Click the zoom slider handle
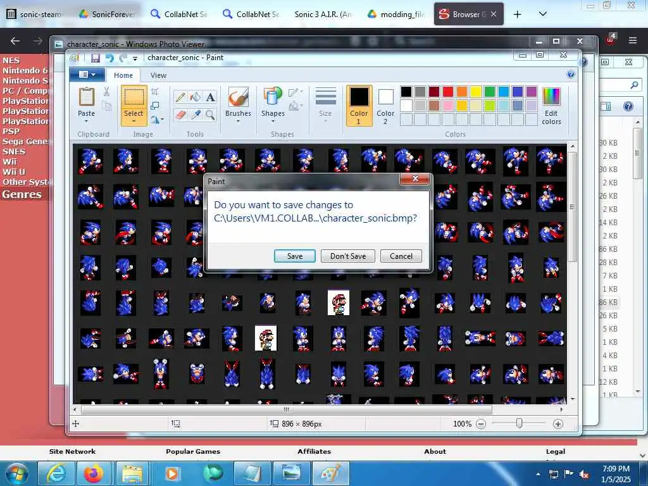This screenshot has height=486, width=648. pyautogui.click(x=519, y=423)
